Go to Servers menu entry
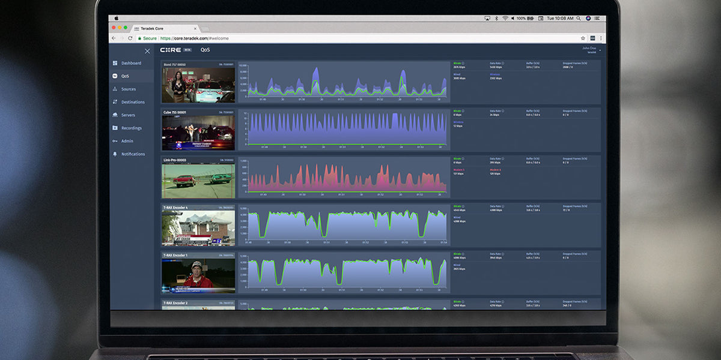 click(128, 115)
